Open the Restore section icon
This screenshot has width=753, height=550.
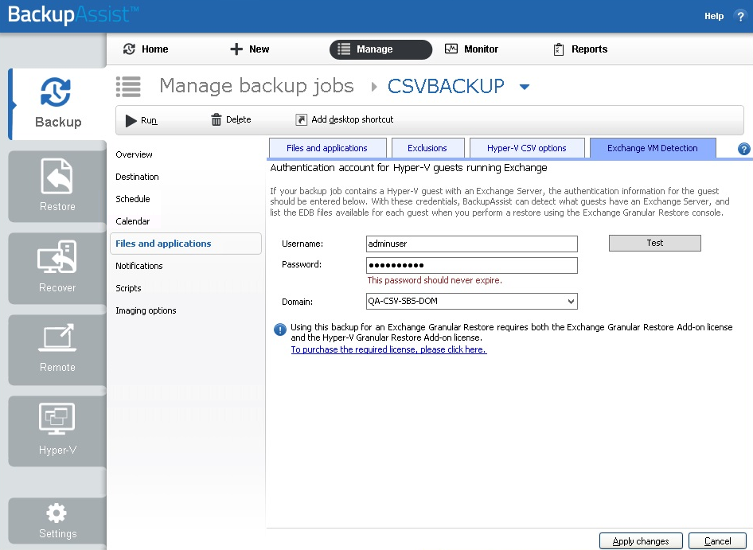tap(57, 184)
